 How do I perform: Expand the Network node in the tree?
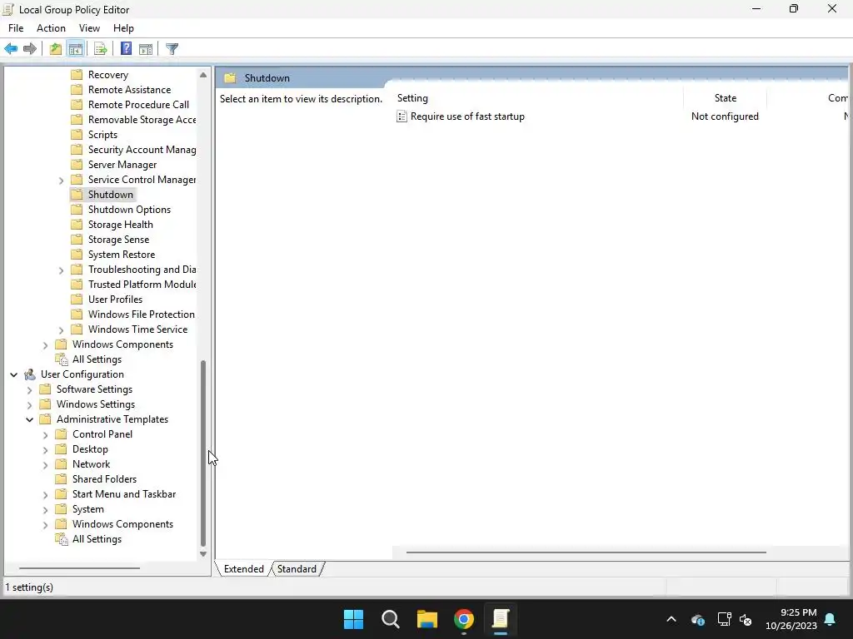(45, 464)
